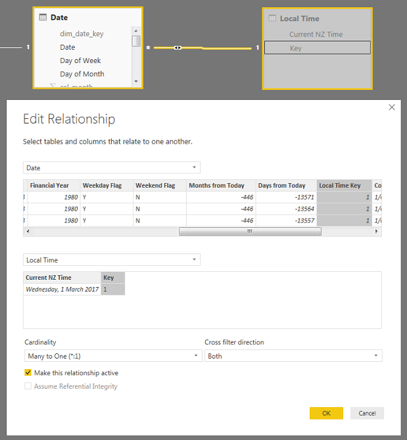The height and width of the screenshot is (440, 407).
Task: Select Date field in Date table card
Action: point(68,47)
